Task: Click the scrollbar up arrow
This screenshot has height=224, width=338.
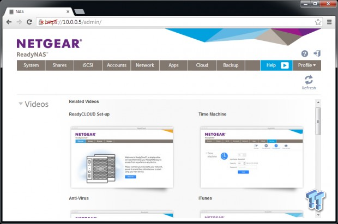Action: [318, 102]
